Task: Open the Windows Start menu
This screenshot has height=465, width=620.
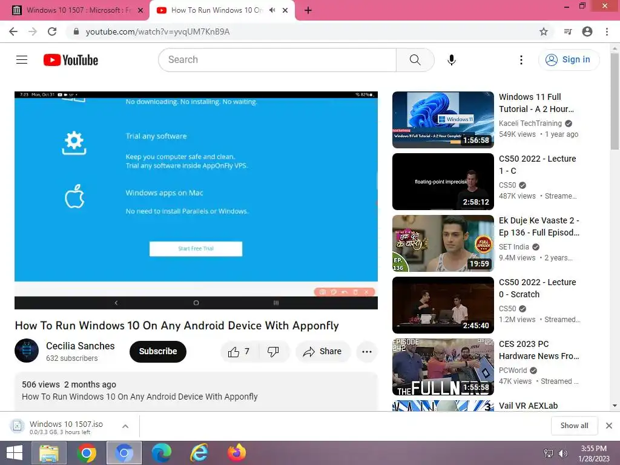Action: [x=15, y=453]
